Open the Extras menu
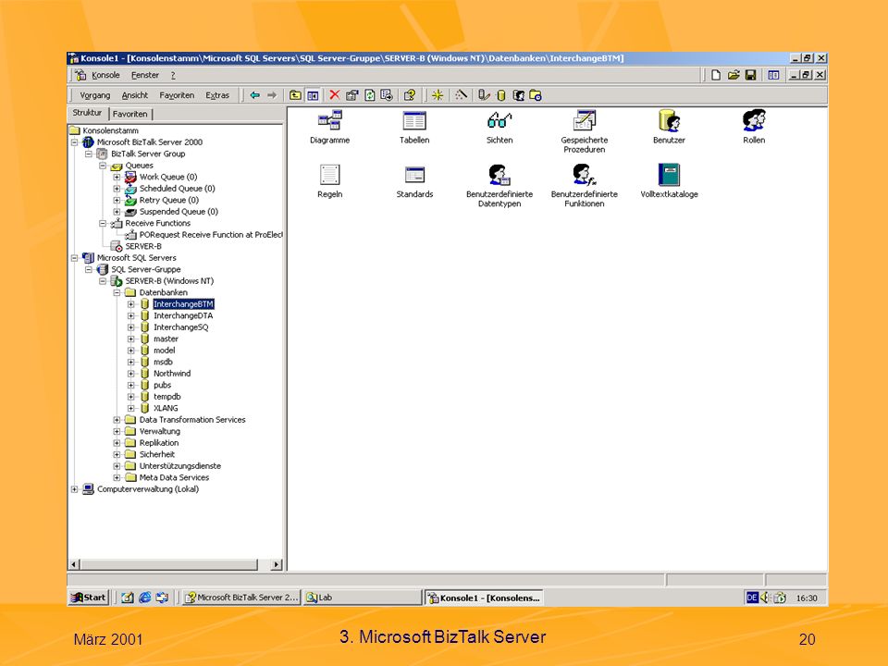 [x=217, y=95]
